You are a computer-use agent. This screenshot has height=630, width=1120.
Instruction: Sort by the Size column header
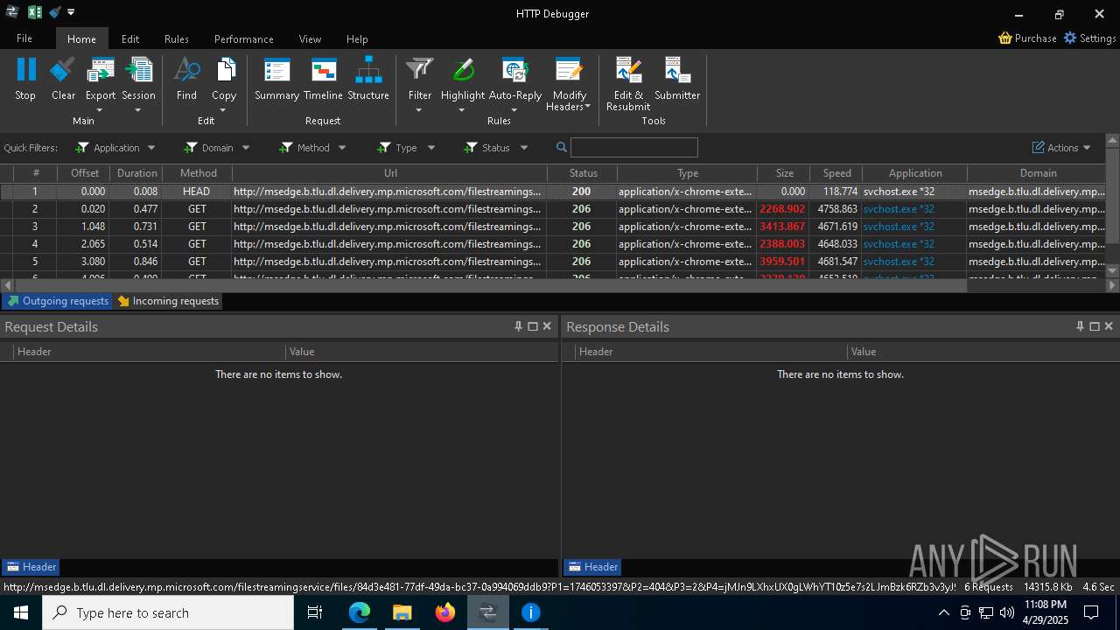(784, 173)
